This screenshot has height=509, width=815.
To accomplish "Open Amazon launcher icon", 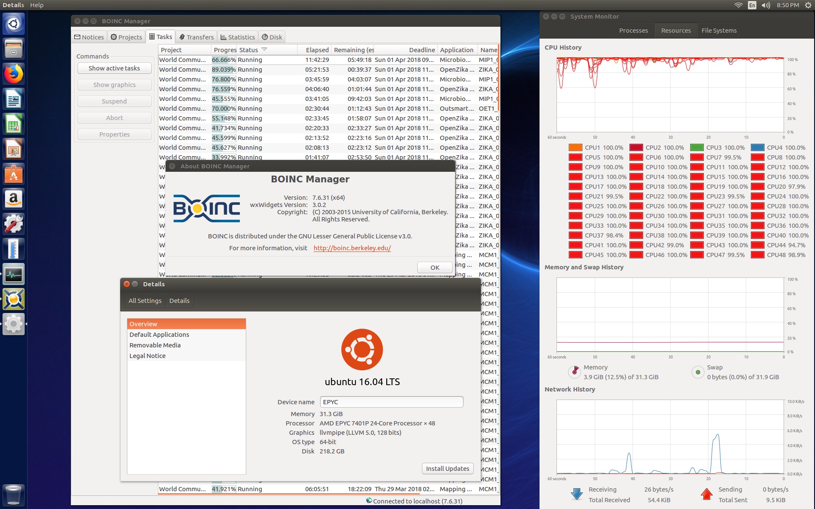I will [x=14, y=199].
